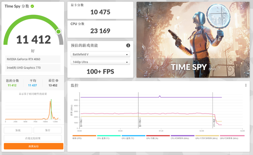This screenshot has height=155, width=253.
Task: Toggle the CPU 温度 (°C) legend series
Action: point(109,137)
